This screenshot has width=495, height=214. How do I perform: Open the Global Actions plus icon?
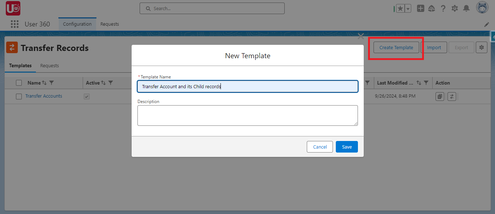[420, 8]
